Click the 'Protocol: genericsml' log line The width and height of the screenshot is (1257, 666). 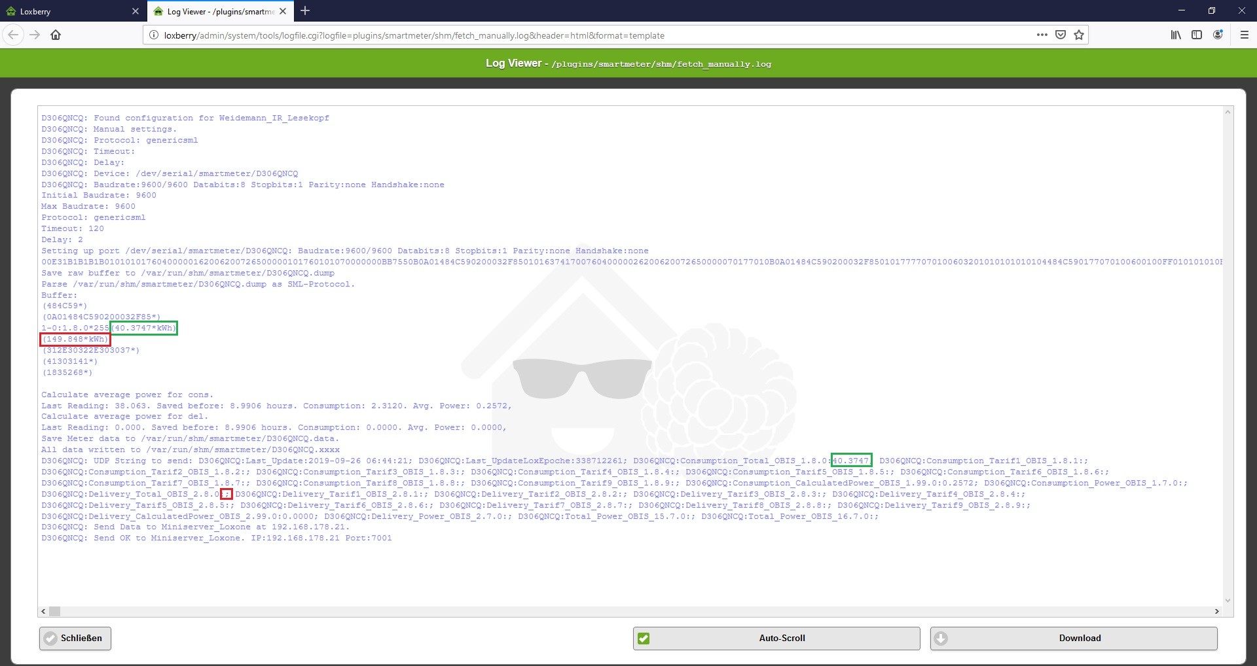point(94,218)
